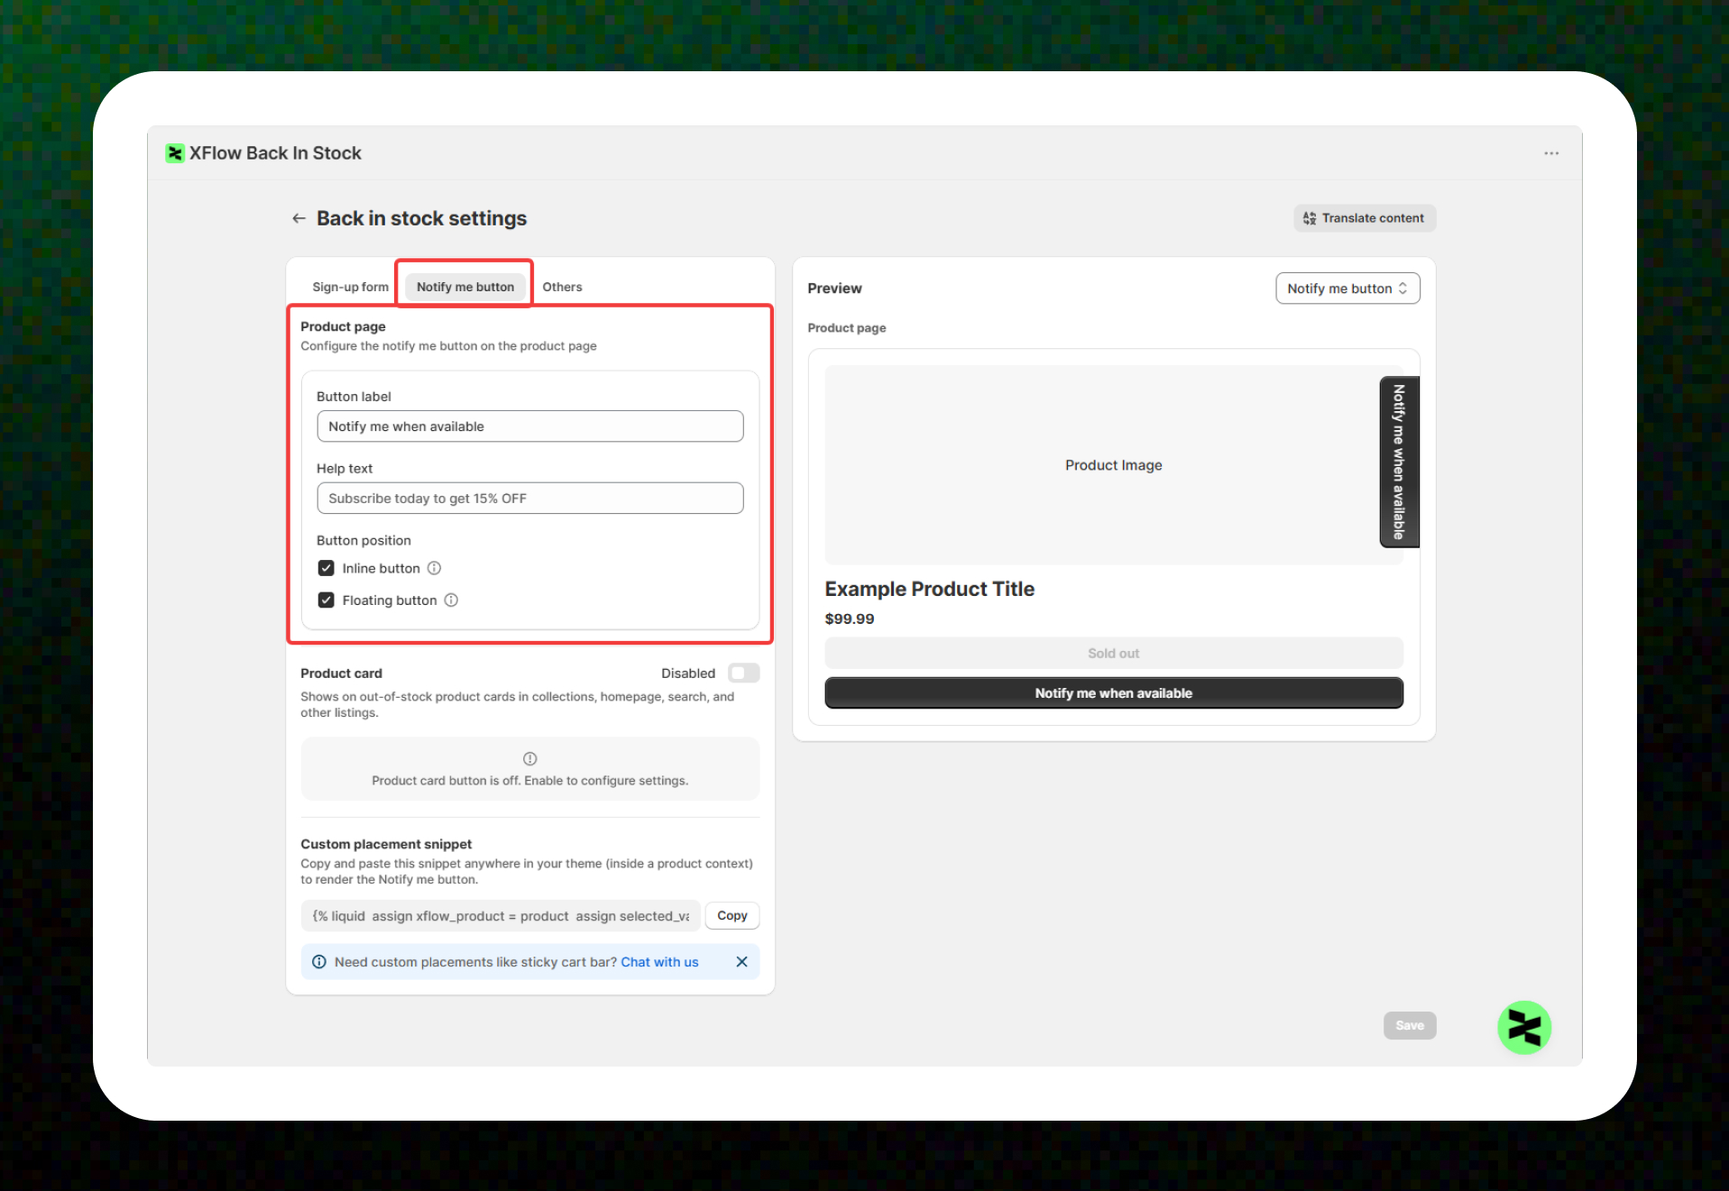Click the Sold out button in preview
Image resolution: width=1729 pixels, height=1191 pixels.
[x=1113, y=653]
